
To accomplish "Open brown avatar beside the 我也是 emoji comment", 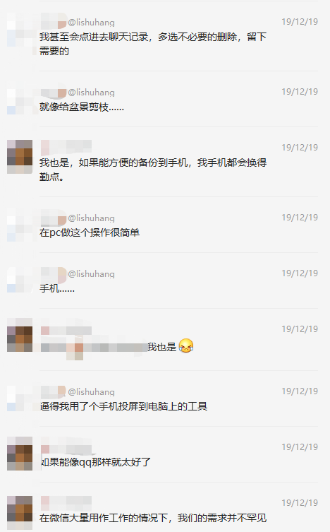I will (20, 335).
